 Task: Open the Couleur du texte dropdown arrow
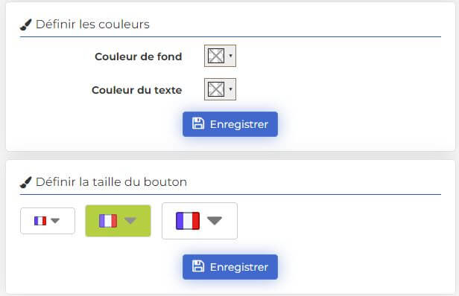[x=231, y=89]
